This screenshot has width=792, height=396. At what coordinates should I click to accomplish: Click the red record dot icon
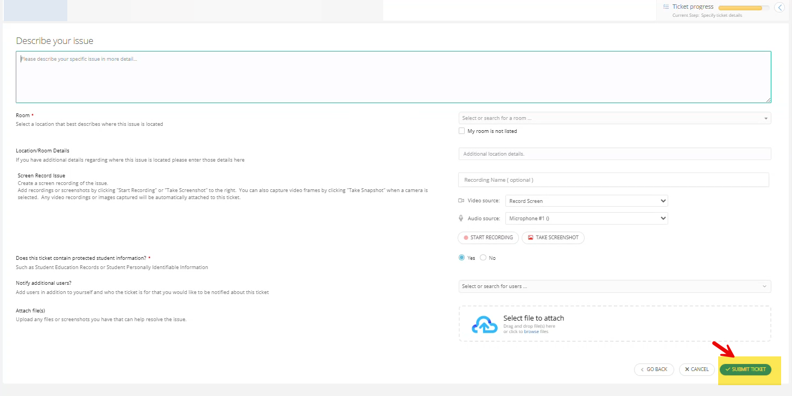[467, 238]
